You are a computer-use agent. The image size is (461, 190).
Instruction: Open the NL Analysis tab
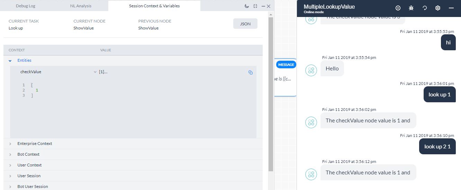click(80, 6)
